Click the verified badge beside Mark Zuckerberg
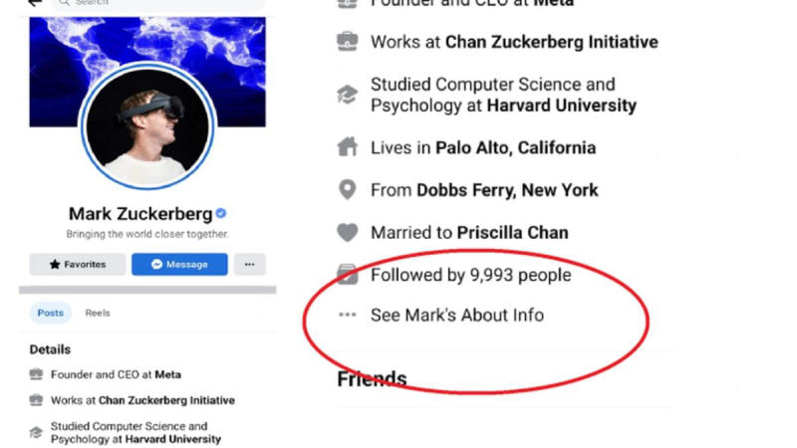Viewport: 797px width, 448px height. point(221,214)
